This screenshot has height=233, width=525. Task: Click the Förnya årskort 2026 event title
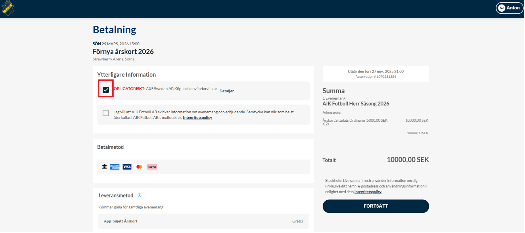pos(123,52)
